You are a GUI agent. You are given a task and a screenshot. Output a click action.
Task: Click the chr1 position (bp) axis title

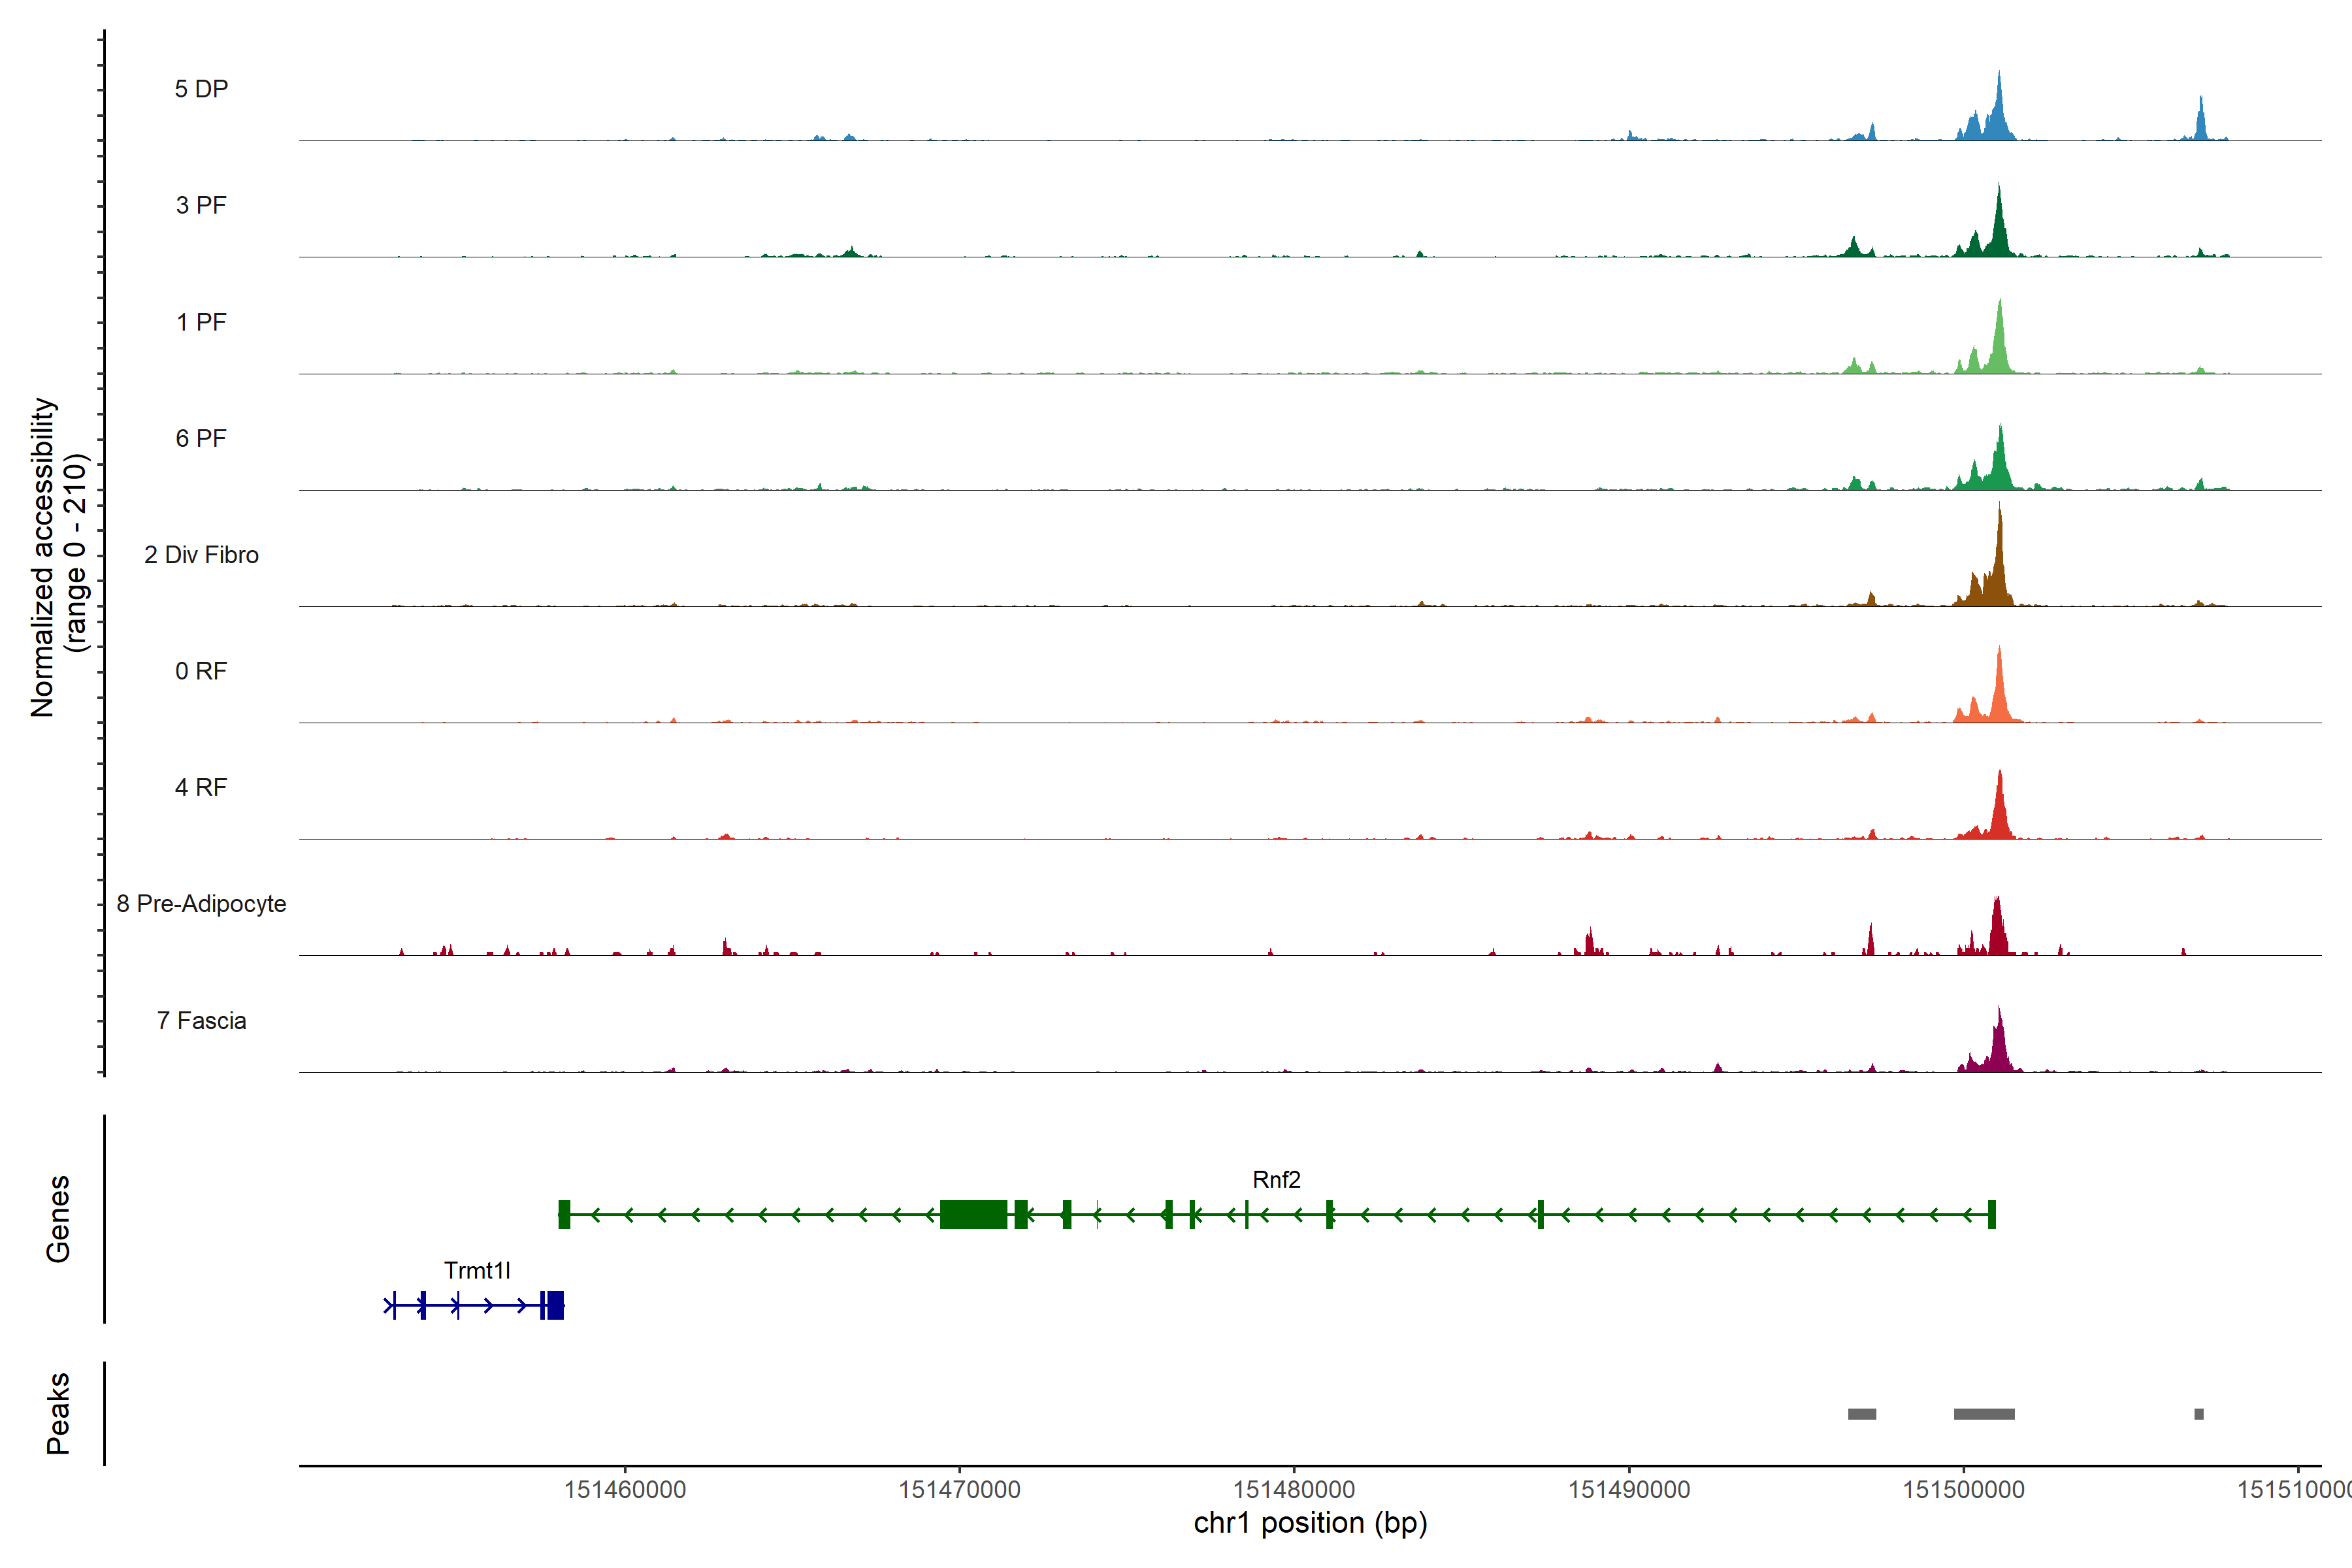pos(1310,1523)
